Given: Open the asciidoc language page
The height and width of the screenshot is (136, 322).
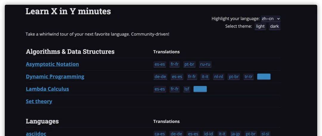Looking at the screenshot, I should (36, 134).
